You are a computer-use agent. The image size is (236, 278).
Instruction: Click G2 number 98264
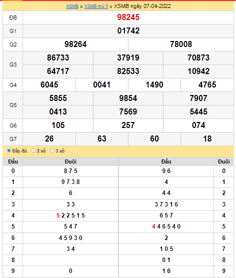tap(75, 44)
